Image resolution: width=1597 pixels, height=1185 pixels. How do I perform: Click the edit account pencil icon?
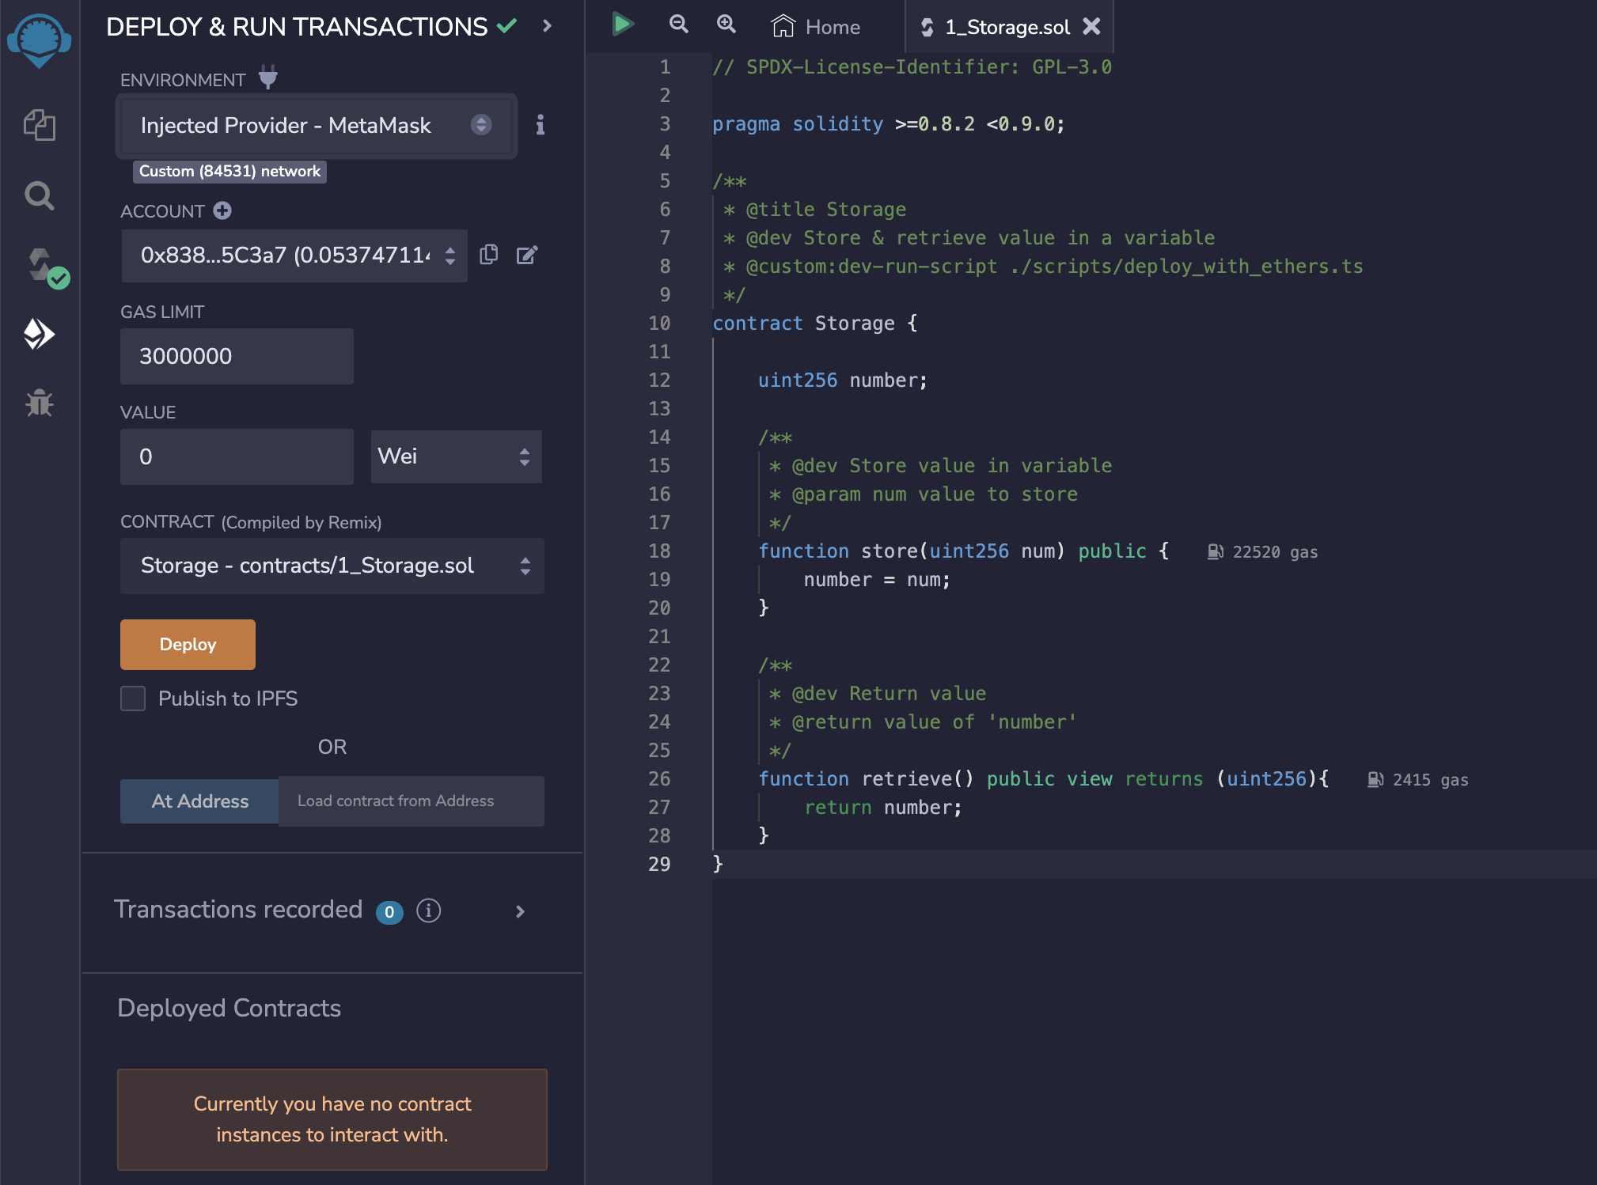(527, 255)
